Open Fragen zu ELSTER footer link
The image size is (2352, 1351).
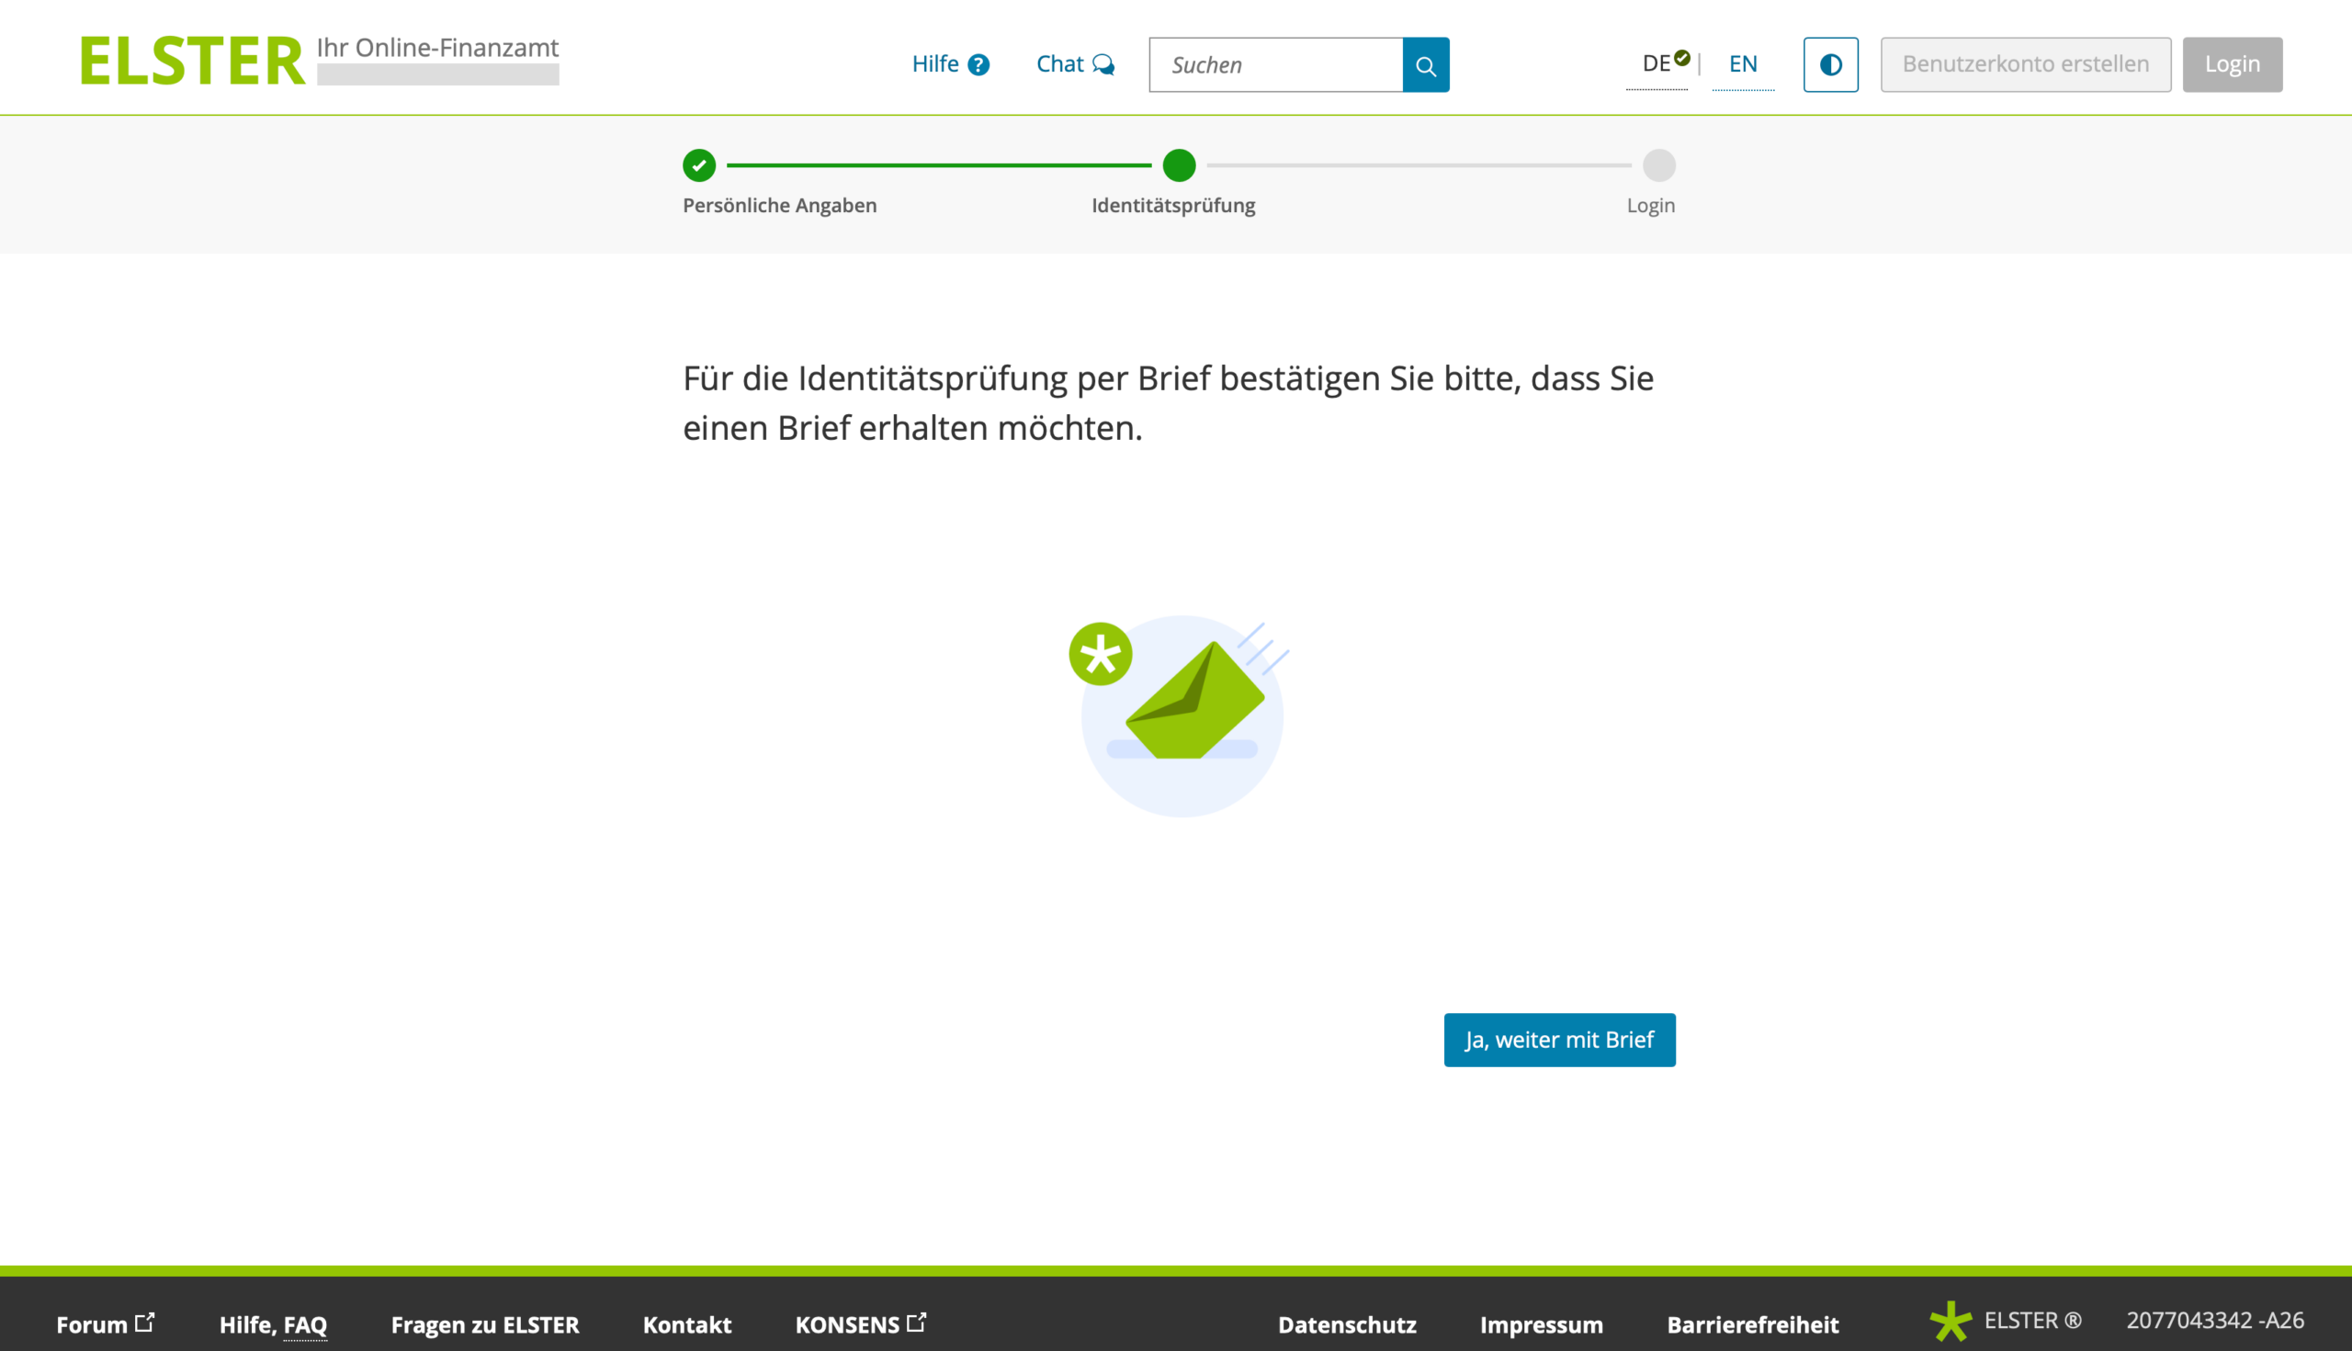coord(484,1324)
